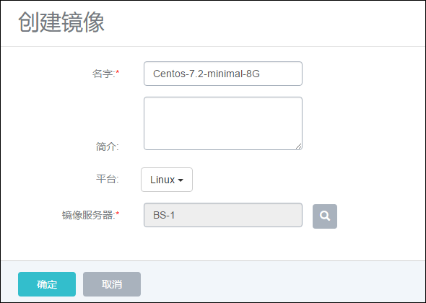The height and width of the screenshot is (303, 426).
Task: Click the 简介 field label
Action: pyautogui.click(x=108, y=146)
